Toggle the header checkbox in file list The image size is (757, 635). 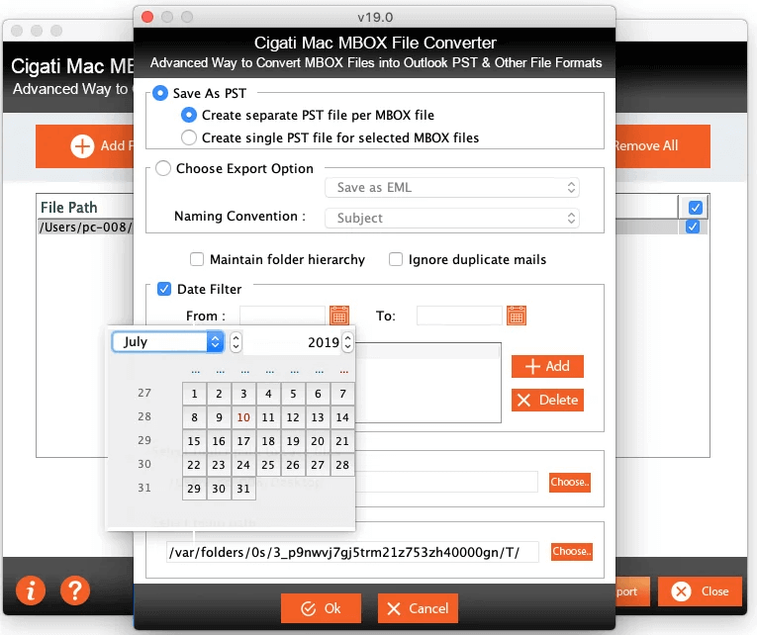(x=696, y=208)
